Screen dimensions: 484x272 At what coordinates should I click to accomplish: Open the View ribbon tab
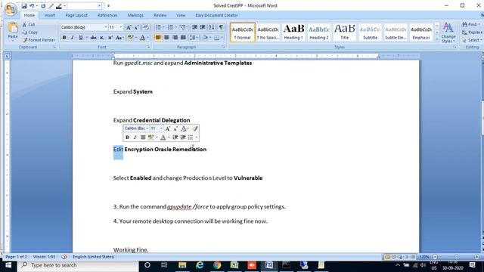click(x=181, y=15)
